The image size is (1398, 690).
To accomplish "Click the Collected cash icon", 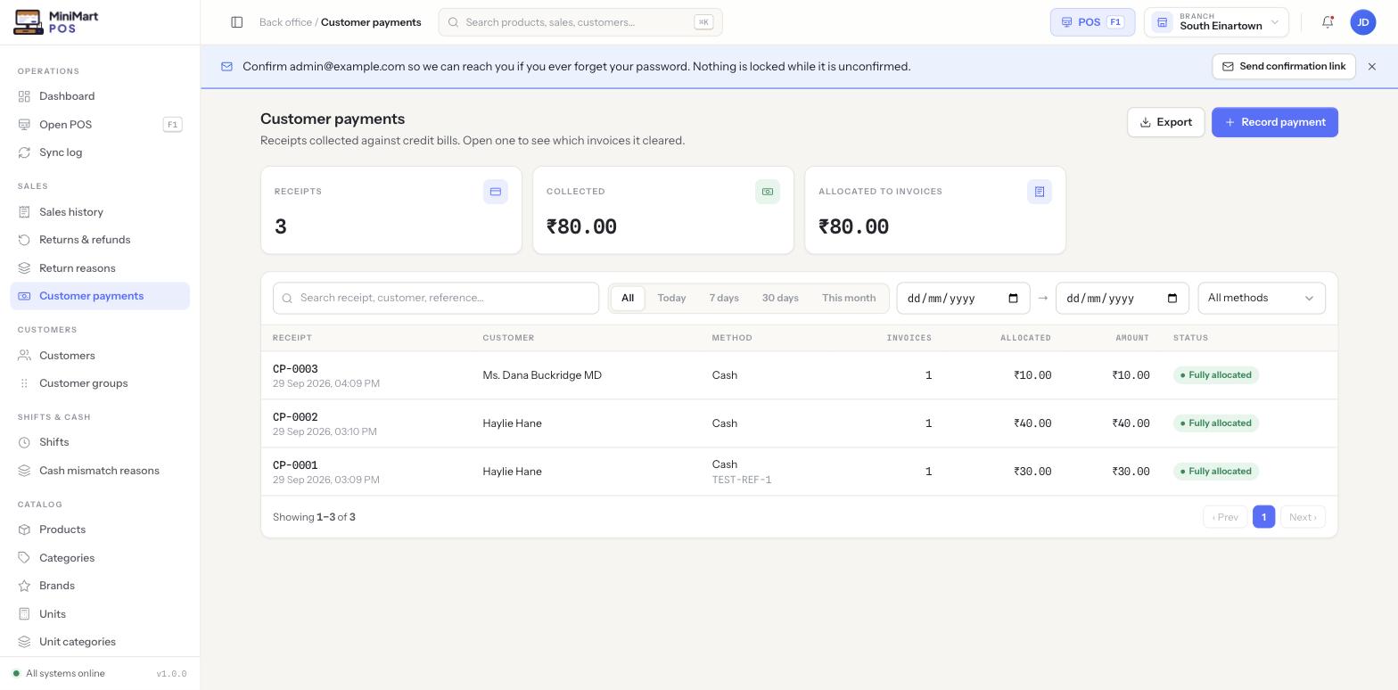I will 768,192.
